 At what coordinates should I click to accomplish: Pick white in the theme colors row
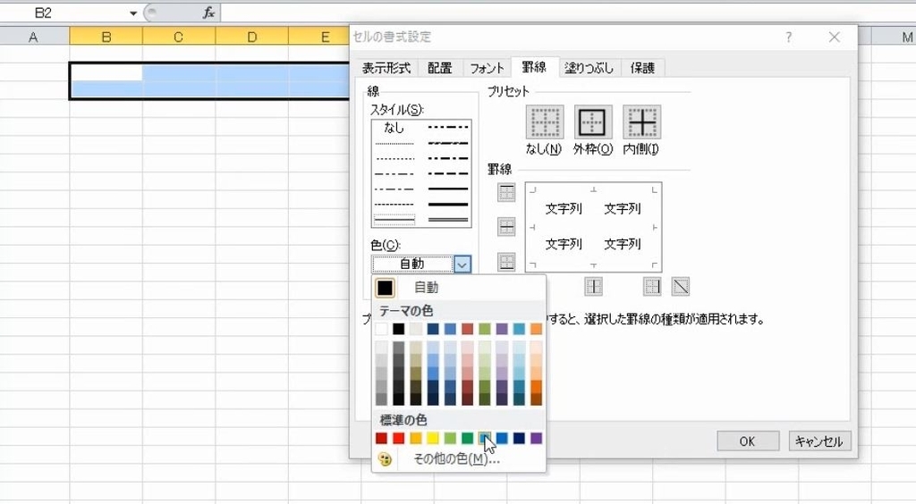(381, 329)
